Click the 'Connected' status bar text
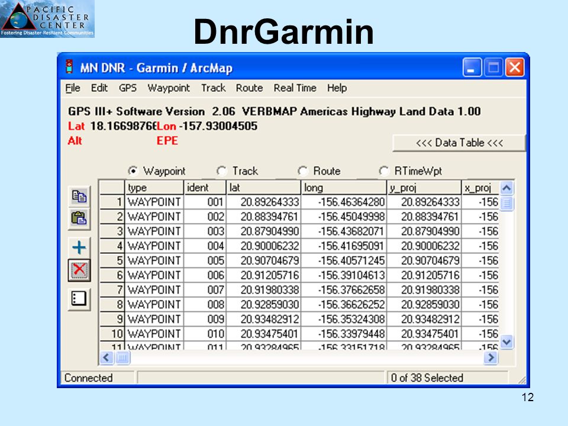The width and height of the screenshot is (568, 426). 88,378
